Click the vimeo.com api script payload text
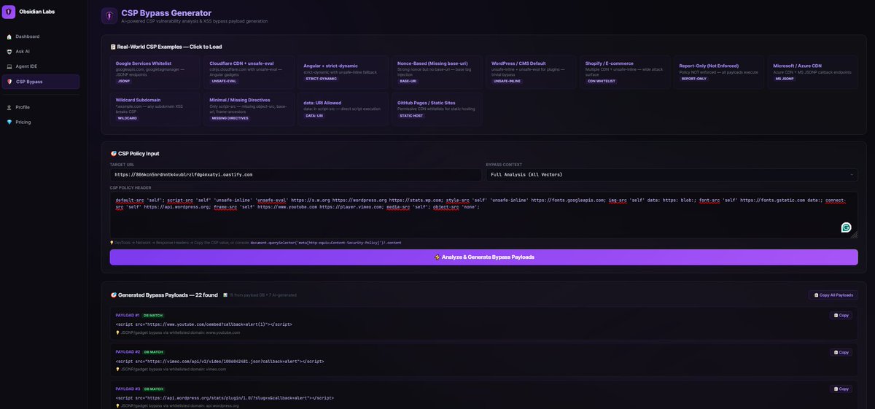The image size is (875, 409). pyautogui.click(x=219, y=361)
